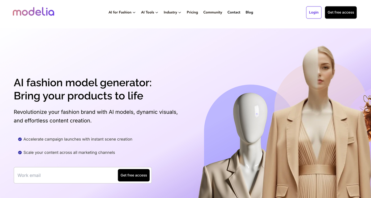Viewport: 371px width, 198px height.
Task: Go to the Community page
Action: point(213,12)
